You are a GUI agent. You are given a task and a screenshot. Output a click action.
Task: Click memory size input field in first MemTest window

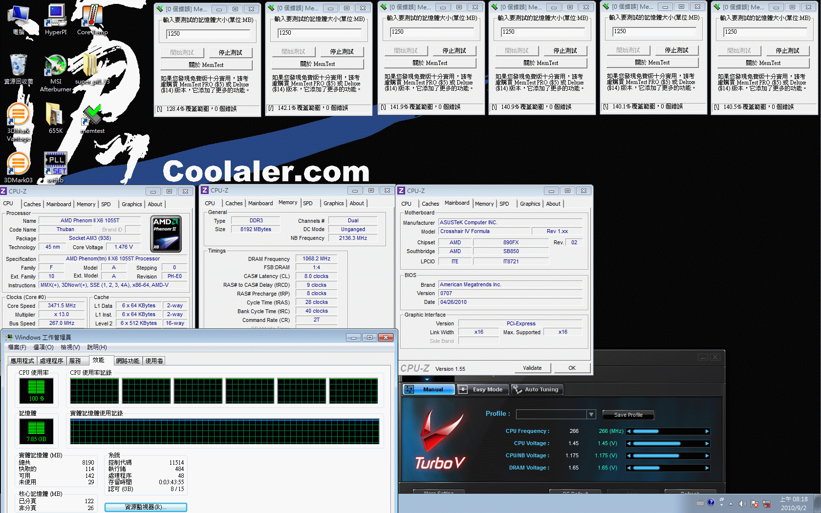[x=208, y=34]
